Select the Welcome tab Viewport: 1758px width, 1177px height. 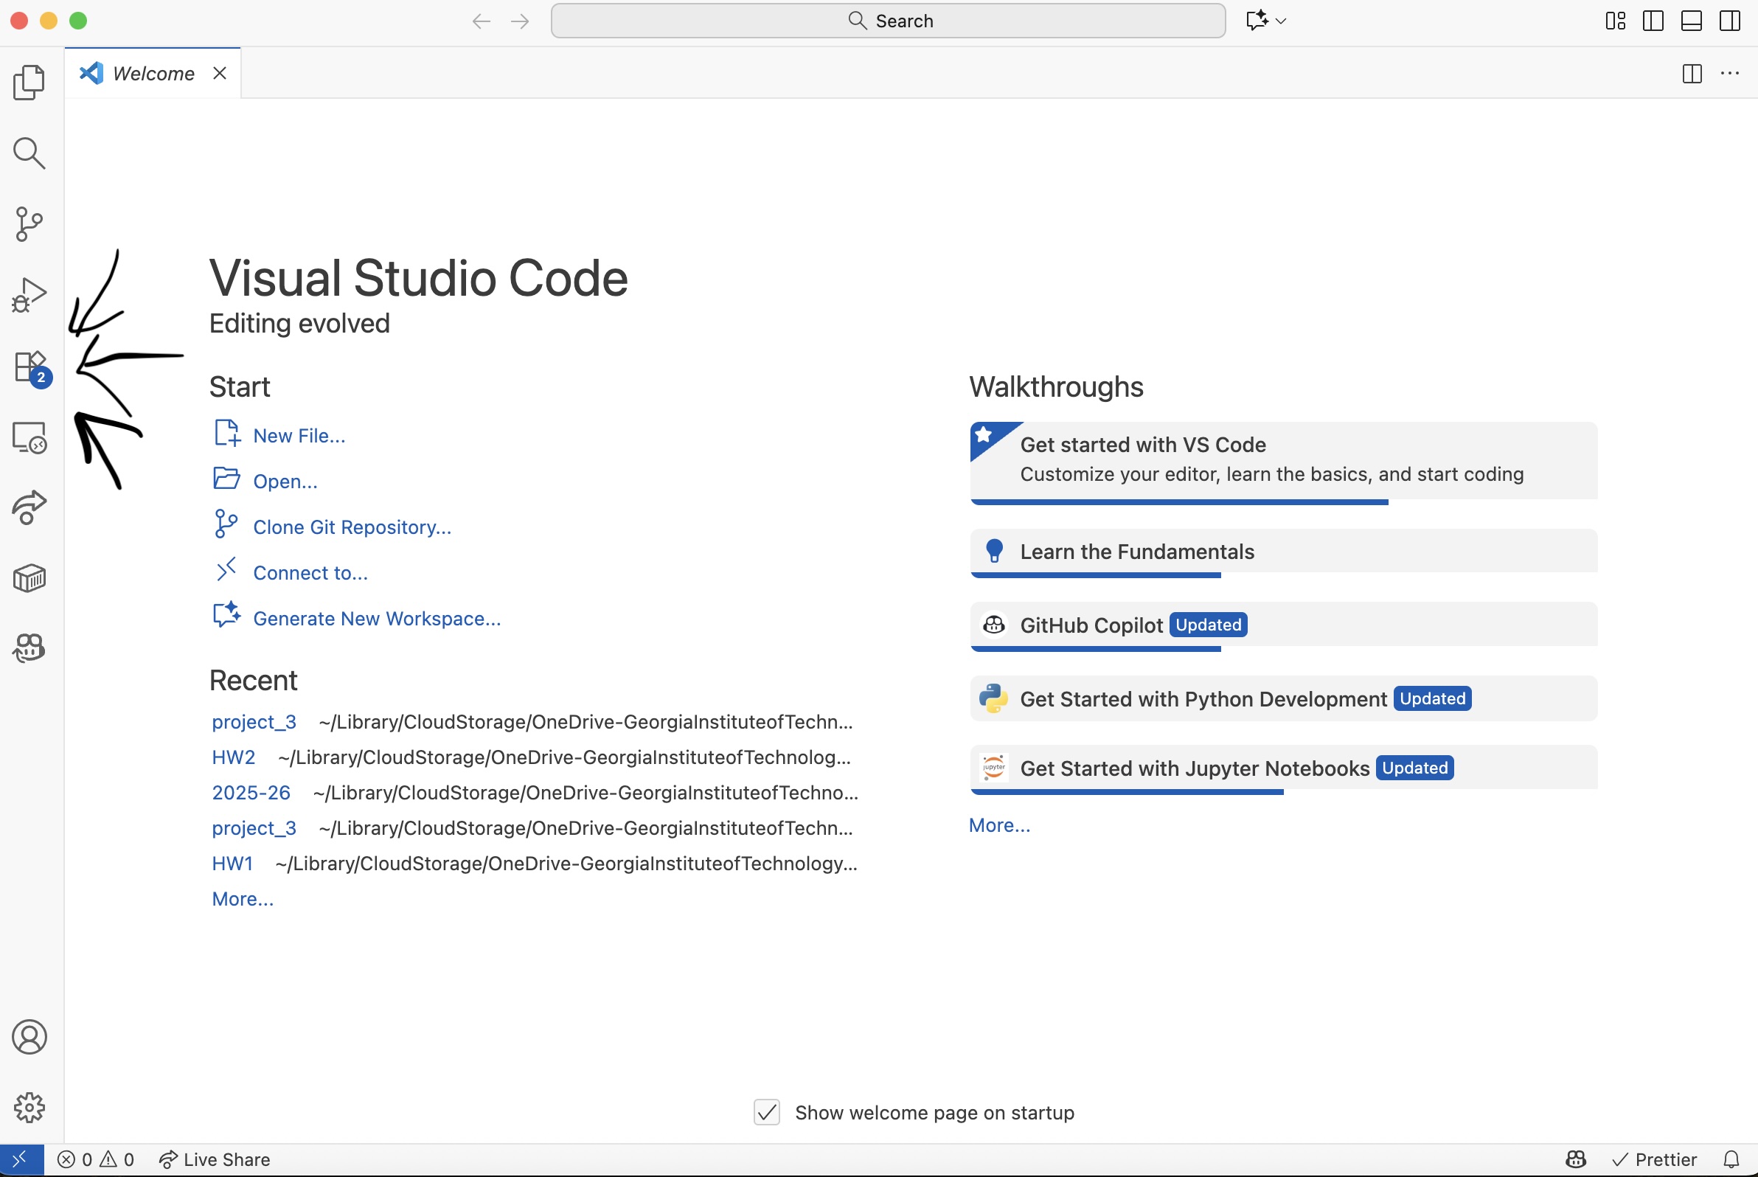click(153, 74)
